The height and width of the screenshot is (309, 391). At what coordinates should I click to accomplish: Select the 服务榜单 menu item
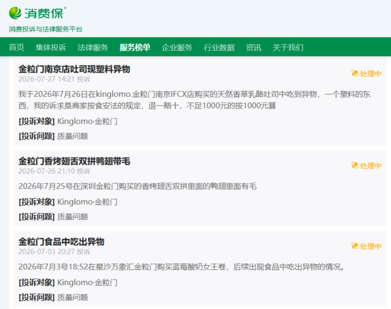tap(135, 48)
